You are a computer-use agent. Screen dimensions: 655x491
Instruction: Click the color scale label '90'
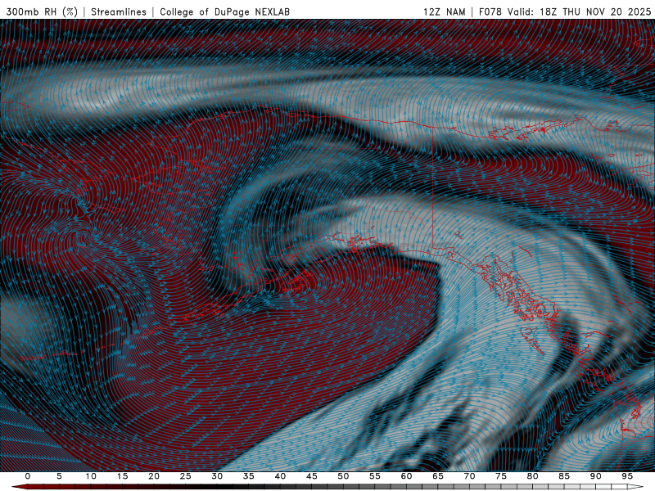pyautogui.click(x=595, y=476)
